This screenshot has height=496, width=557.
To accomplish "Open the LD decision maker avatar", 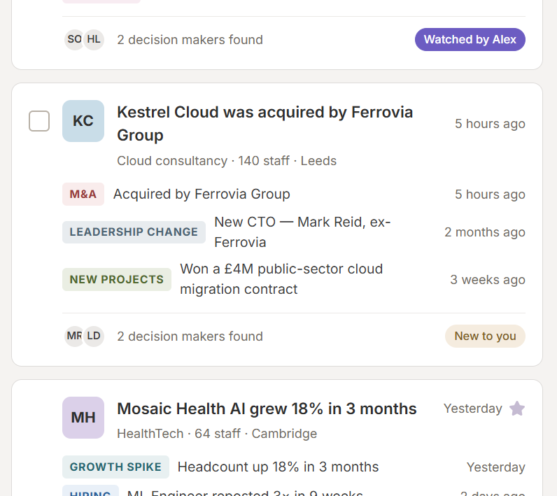I will [x=94, y=336].
